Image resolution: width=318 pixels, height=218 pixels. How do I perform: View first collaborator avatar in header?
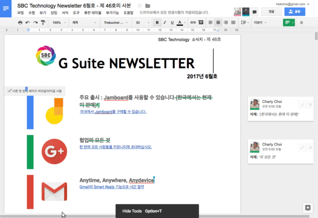coord(237,12)
